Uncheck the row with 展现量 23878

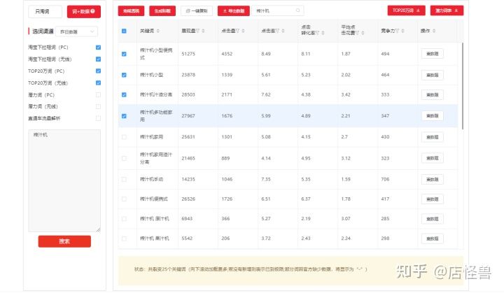pos(124,75)
